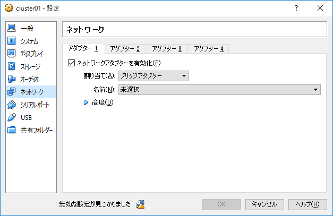The image size is (333, 216).
Task: Click the question mark help button in title bar
Action: pos(296,8)
